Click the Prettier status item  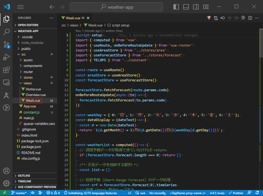(236, 193)
